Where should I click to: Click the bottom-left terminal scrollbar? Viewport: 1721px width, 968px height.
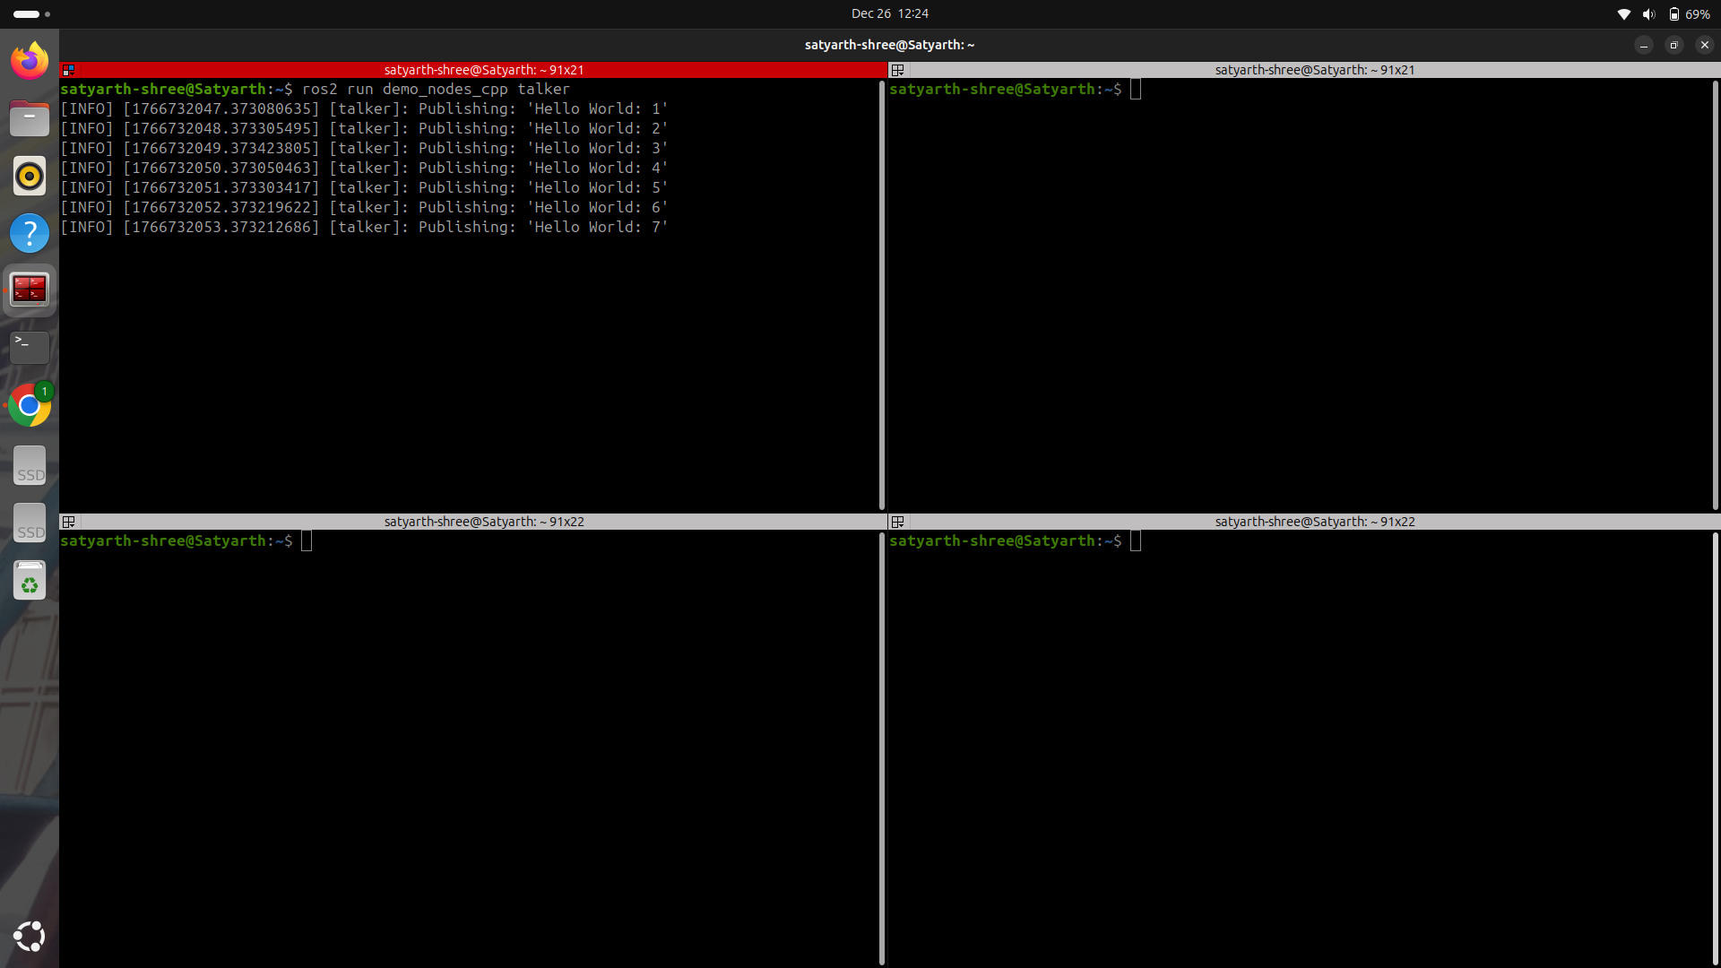pyautogui.click(x=882, y=748)
